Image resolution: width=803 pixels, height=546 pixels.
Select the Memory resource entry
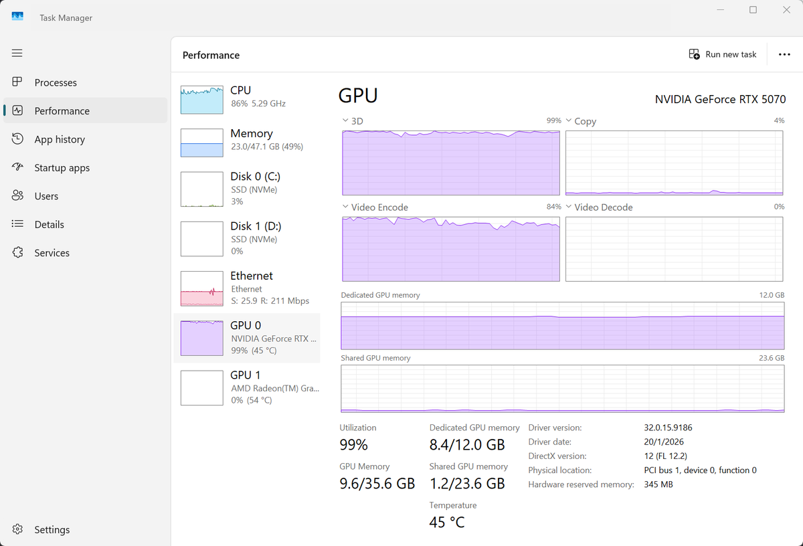[x=247, y=143]
